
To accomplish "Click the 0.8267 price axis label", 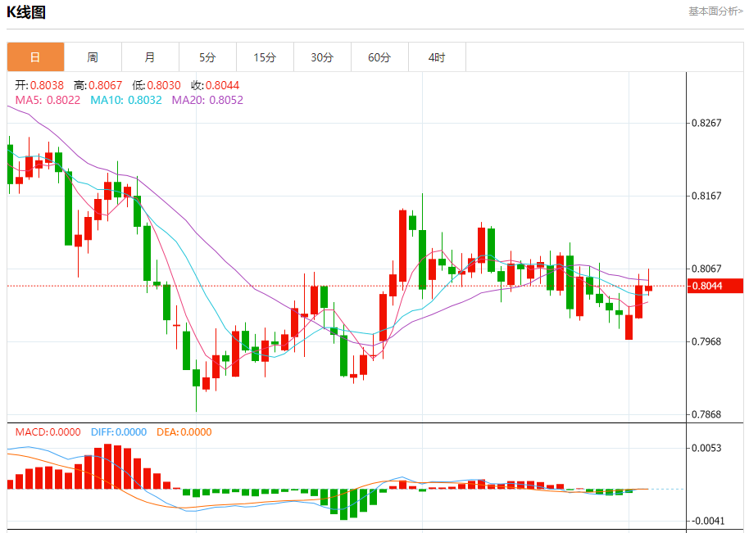I will (706, 123).
